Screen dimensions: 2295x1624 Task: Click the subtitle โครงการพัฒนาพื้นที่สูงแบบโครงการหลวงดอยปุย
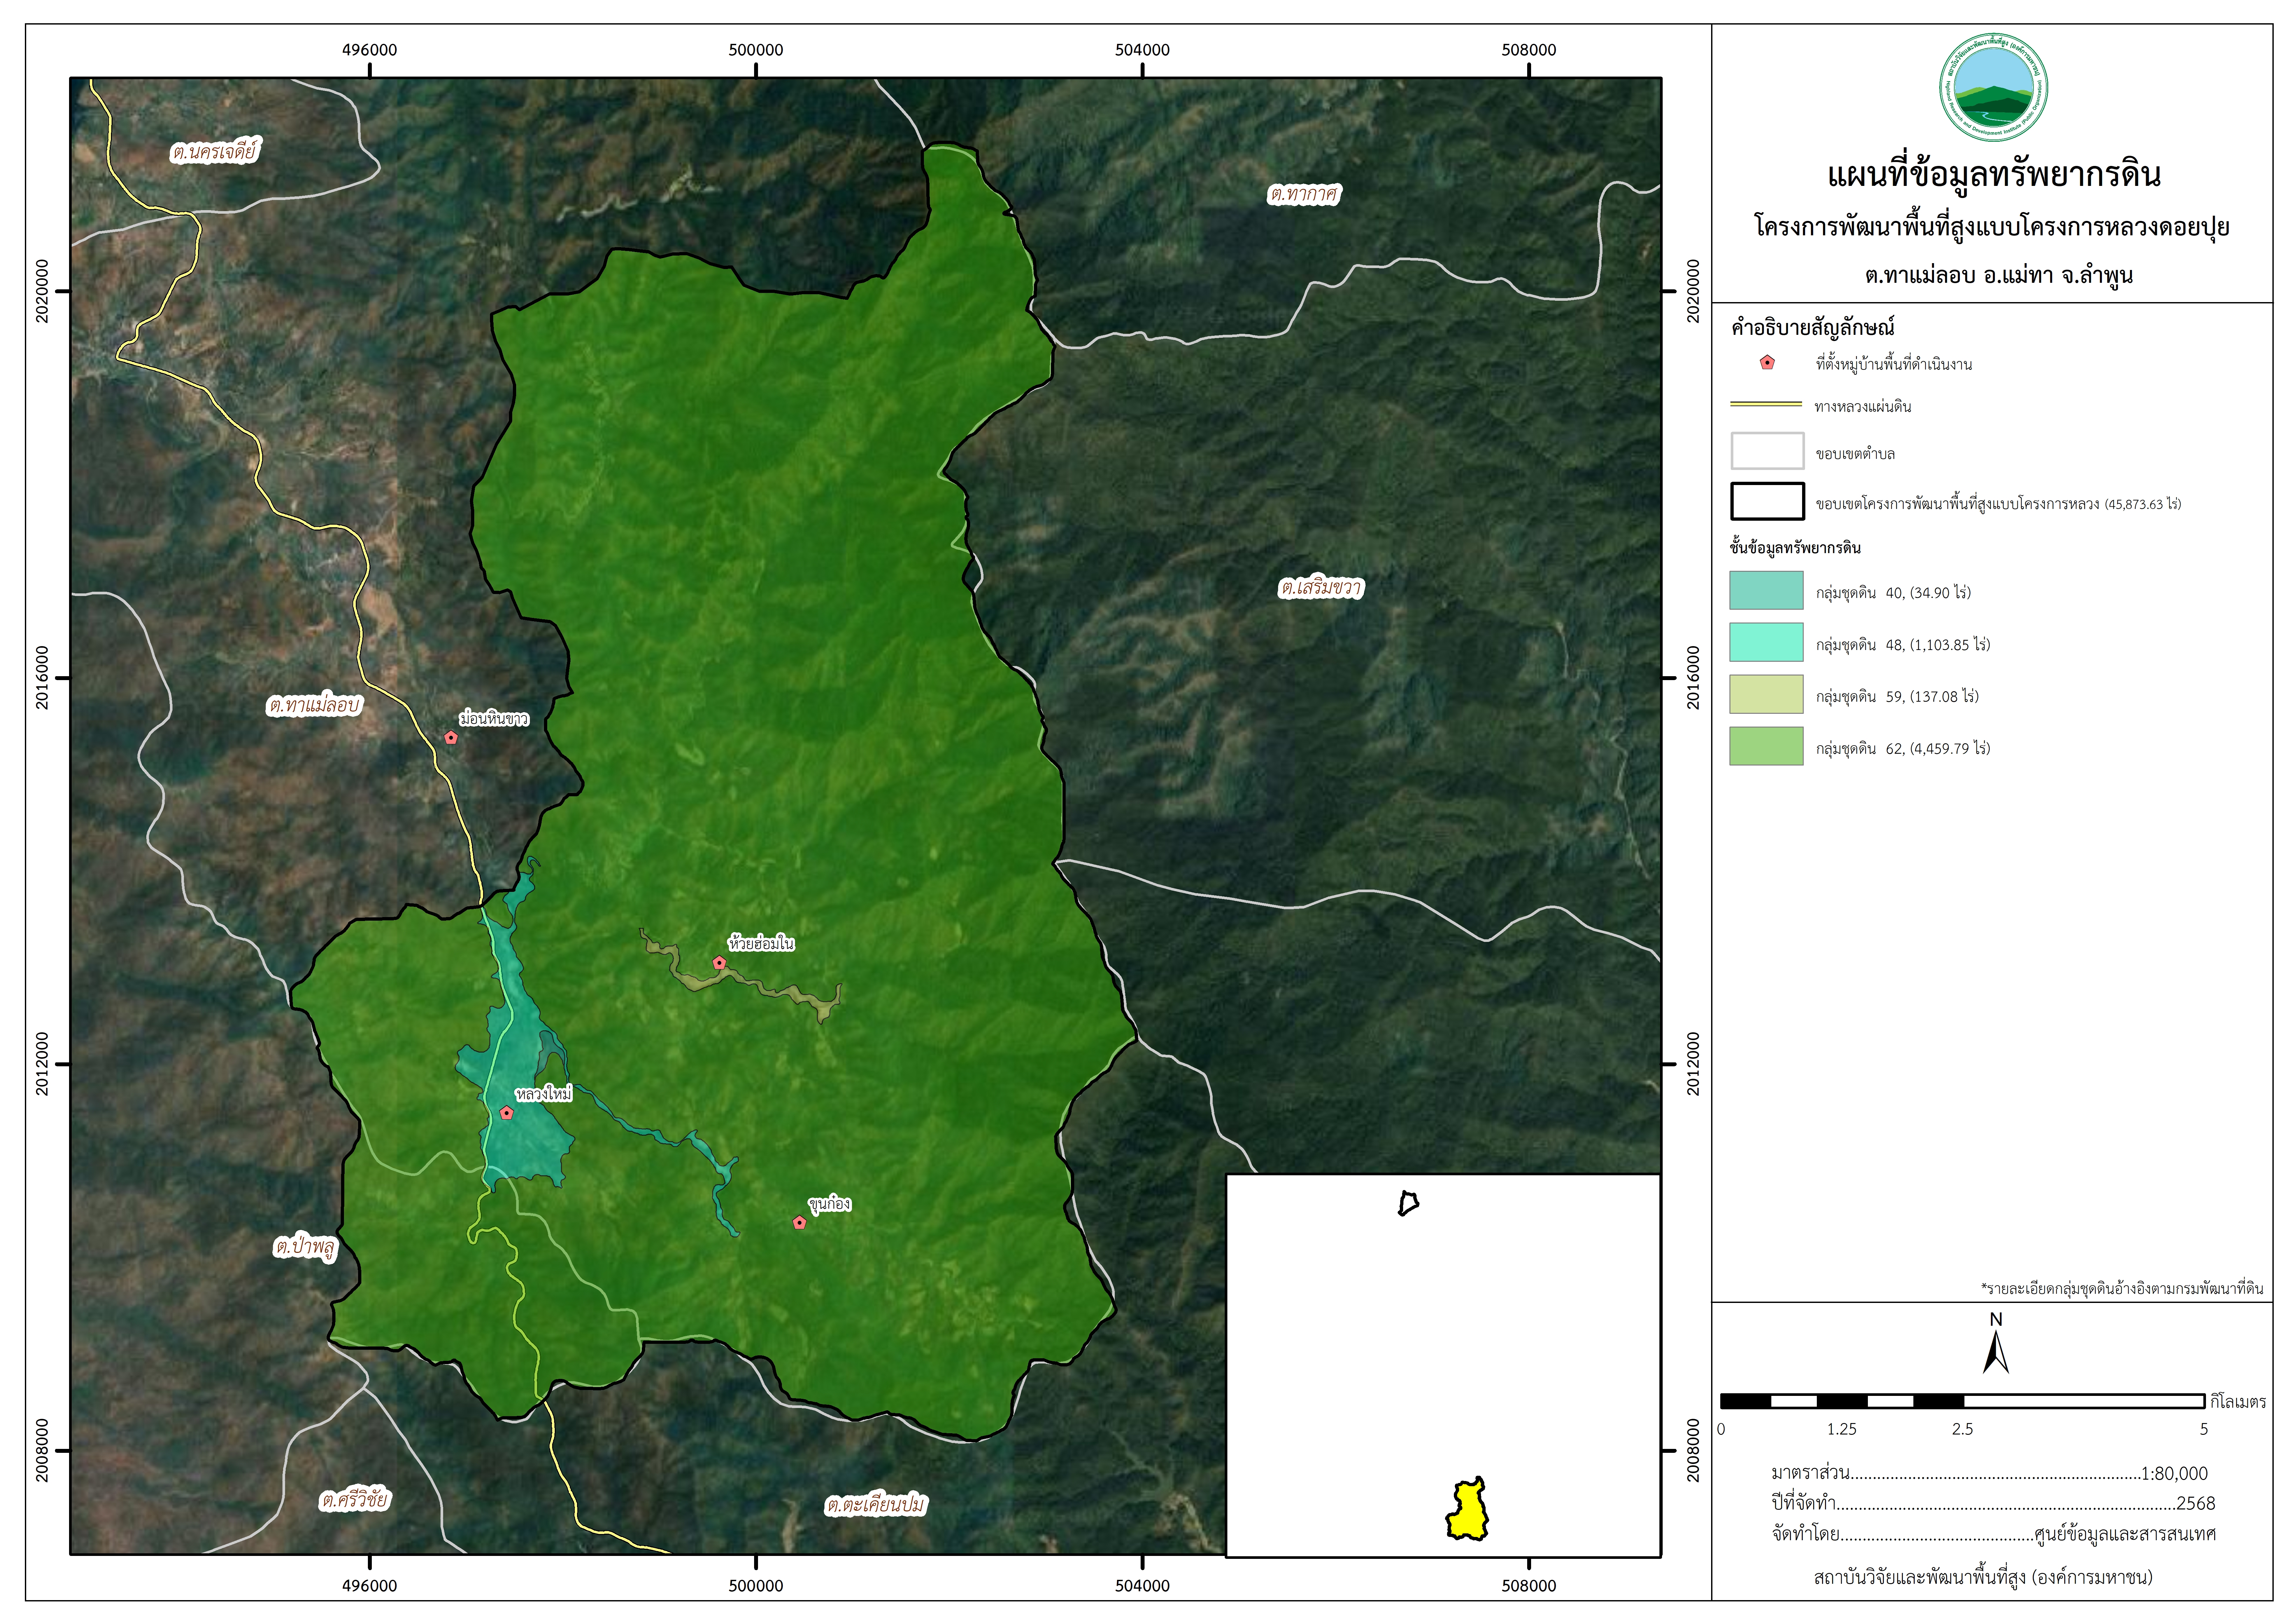coord(1992,227)
